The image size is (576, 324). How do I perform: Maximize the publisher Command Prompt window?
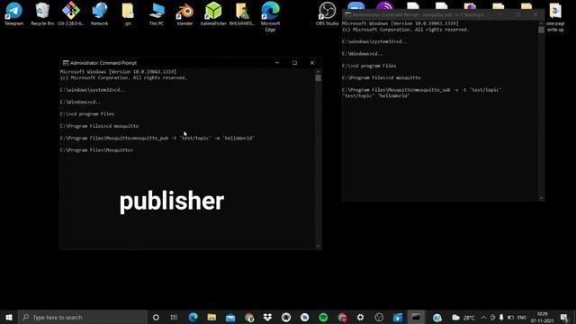tap(294, 63)
